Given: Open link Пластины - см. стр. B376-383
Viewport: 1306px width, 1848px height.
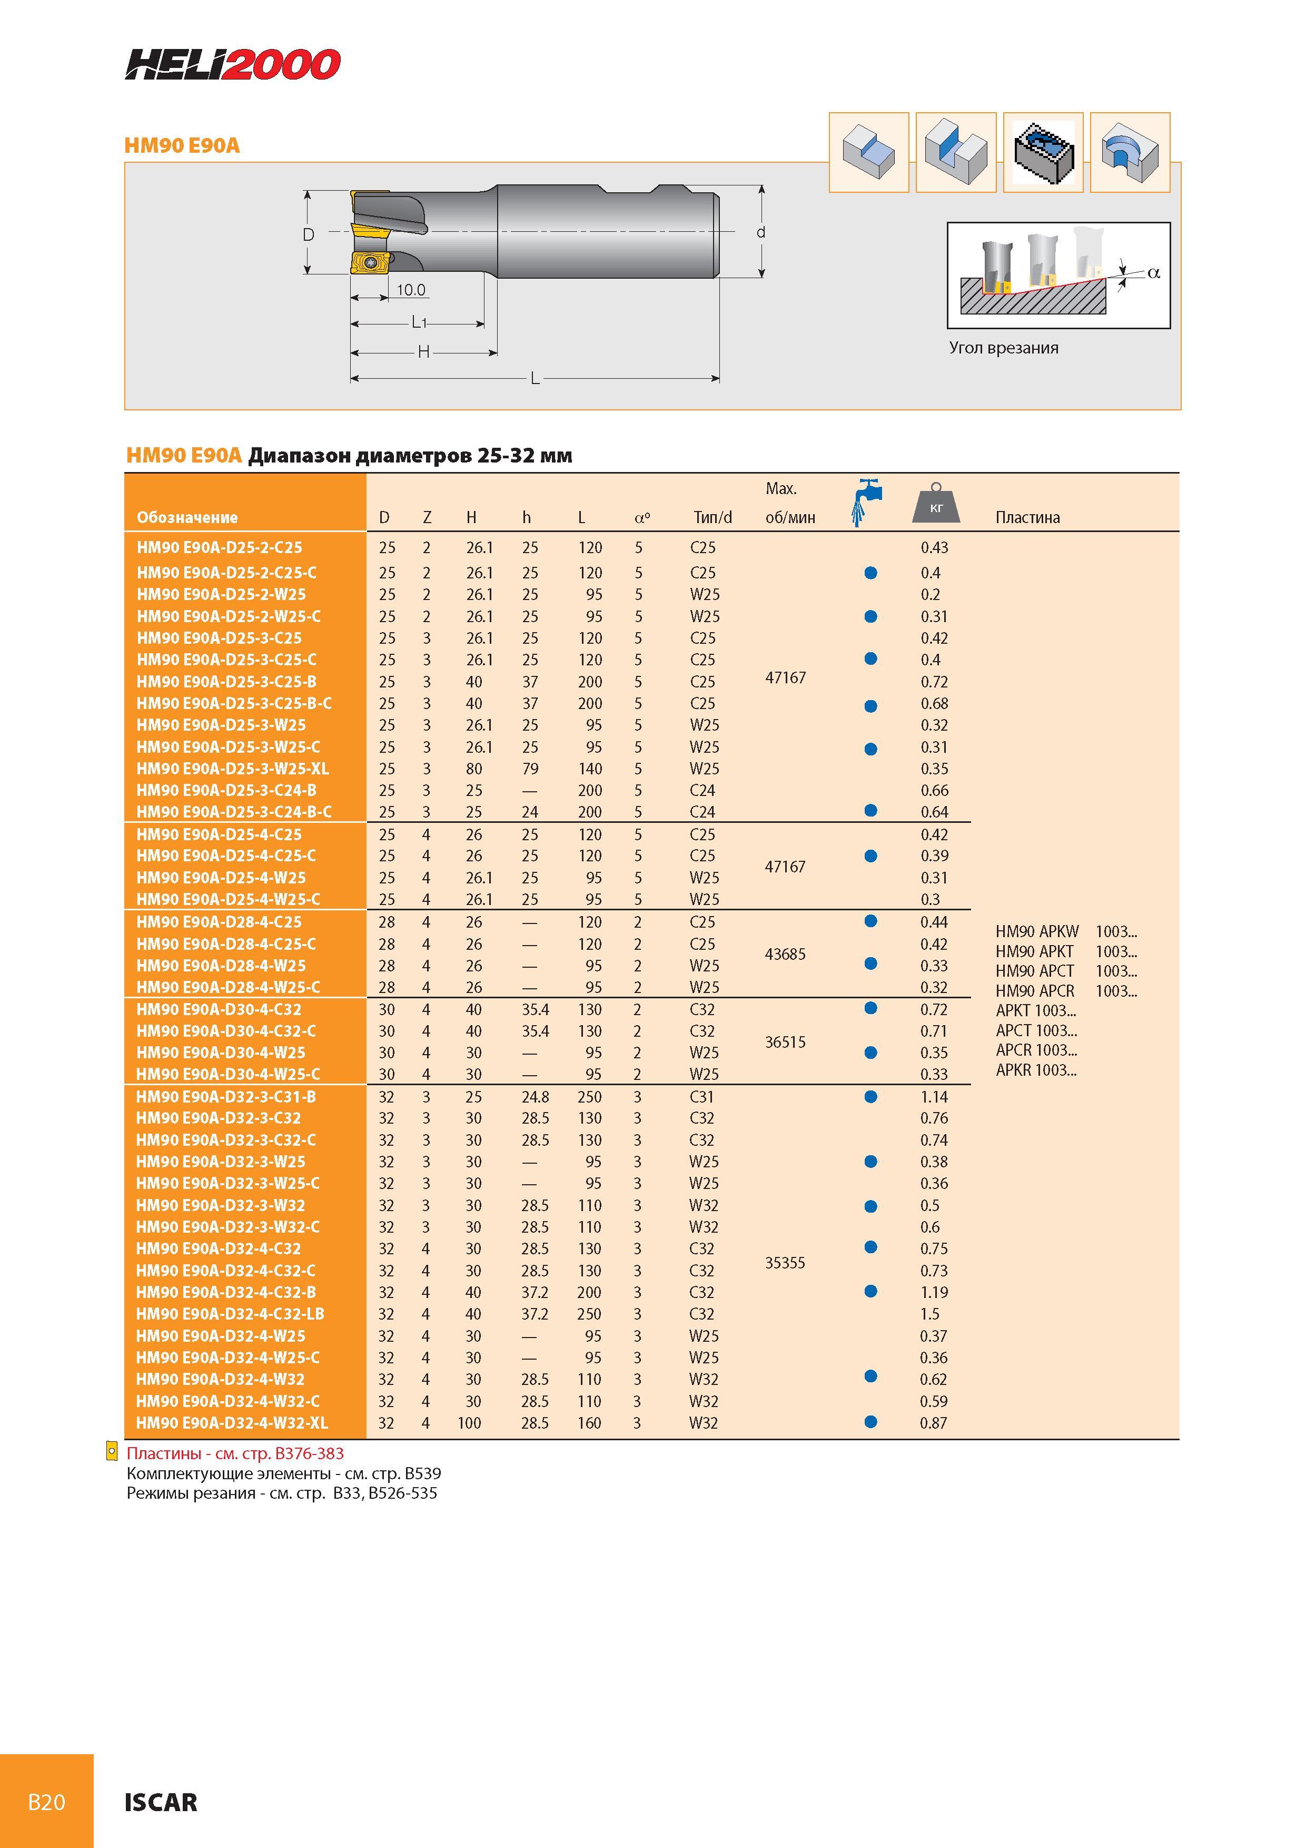Looking at the screenshot, I should coord(235,1453).
